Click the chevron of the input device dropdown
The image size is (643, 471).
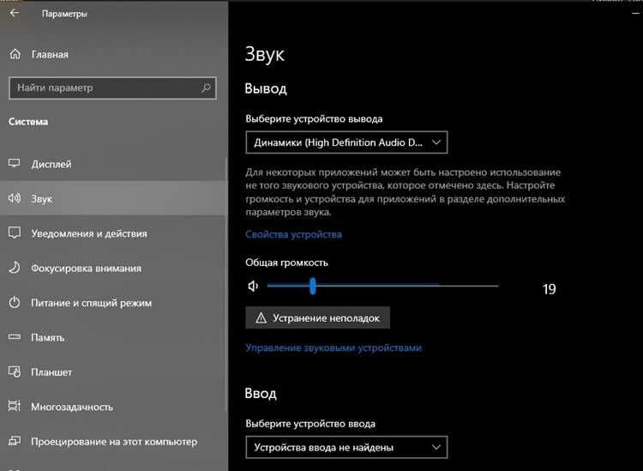tap(436, 447)
